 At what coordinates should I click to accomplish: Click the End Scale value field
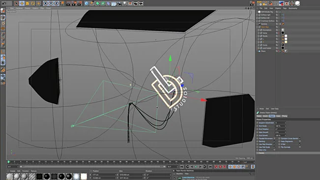[x=280, y=126]
